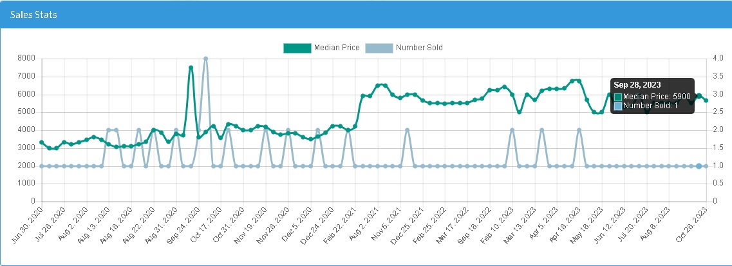Viewport: 732px width, 266px height.
Task: Hide Number Sold series via legend text
Action: click(x=419, y=48)
